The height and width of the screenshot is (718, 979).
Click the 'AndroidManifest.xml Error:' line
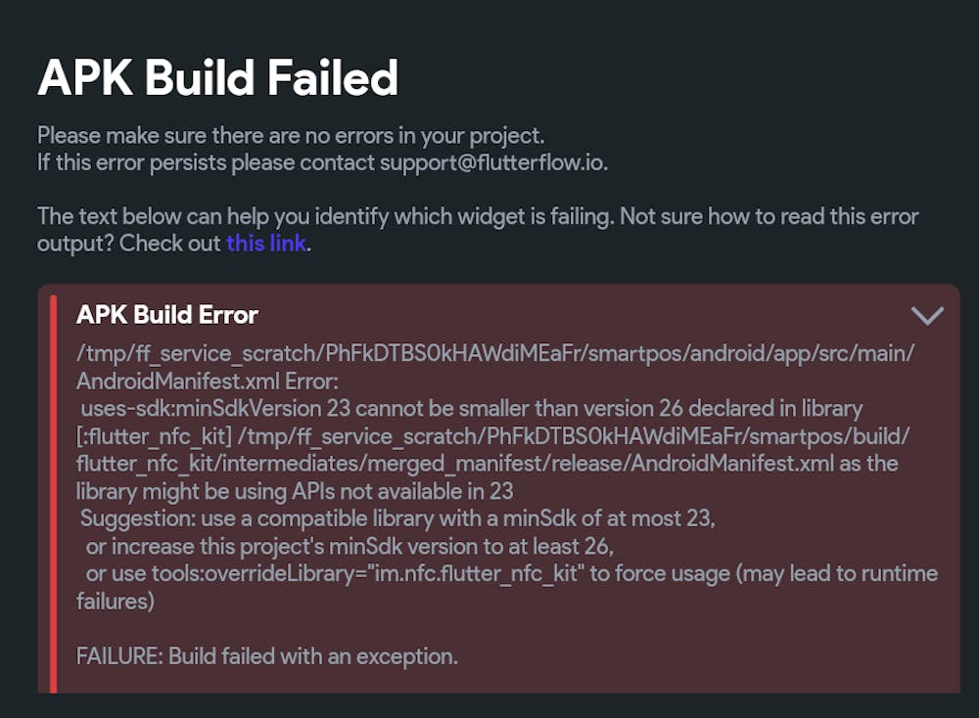208,381
